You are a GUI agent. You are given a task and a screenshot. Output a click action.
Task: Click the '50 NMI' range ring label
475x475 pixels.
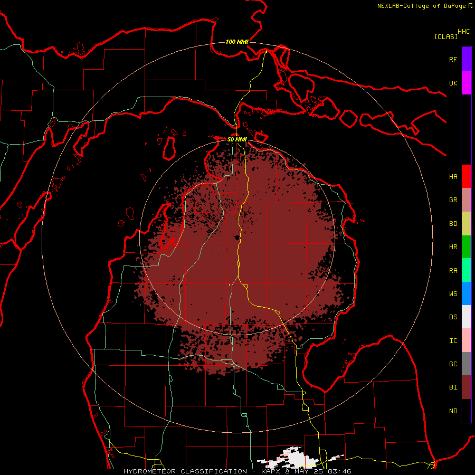point(237,140)
